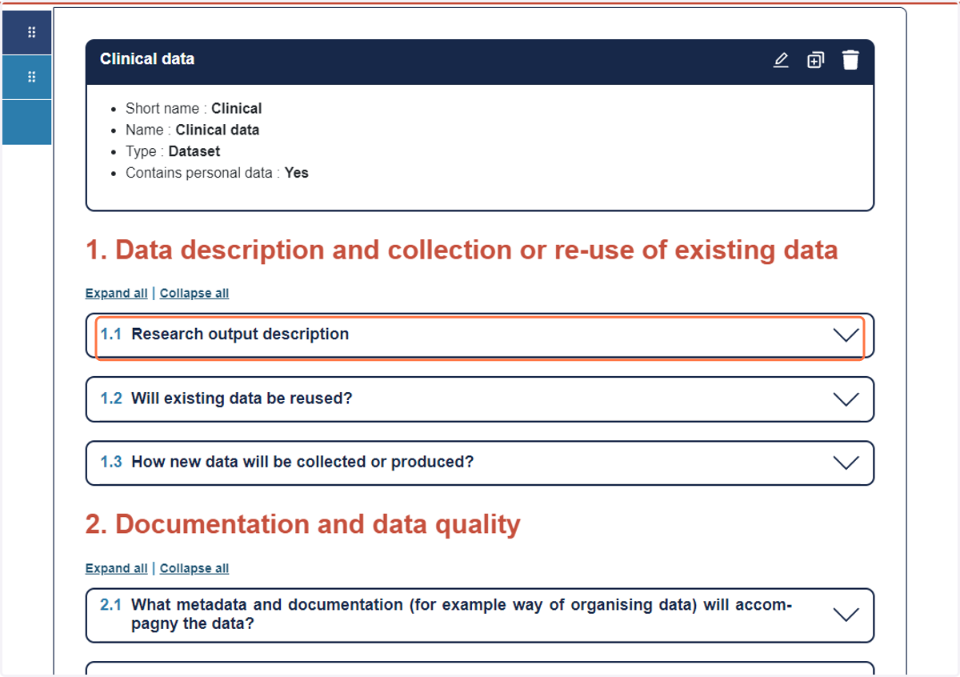Open the third blank sidebar tab
960x677 pixels.
pos(27,122)
